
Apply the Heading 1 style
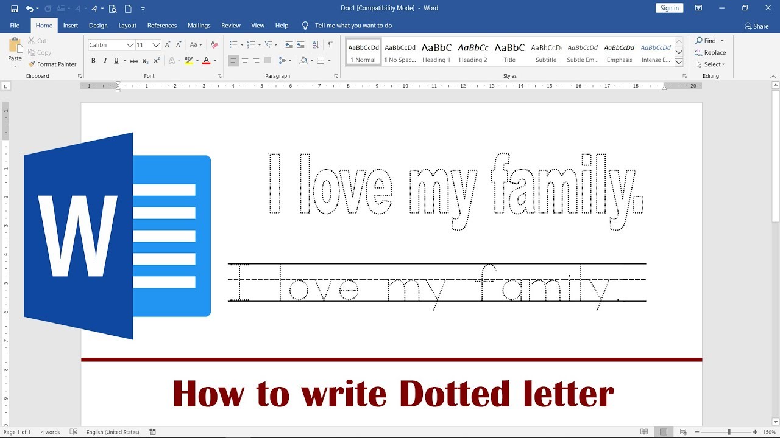point(436,52)
